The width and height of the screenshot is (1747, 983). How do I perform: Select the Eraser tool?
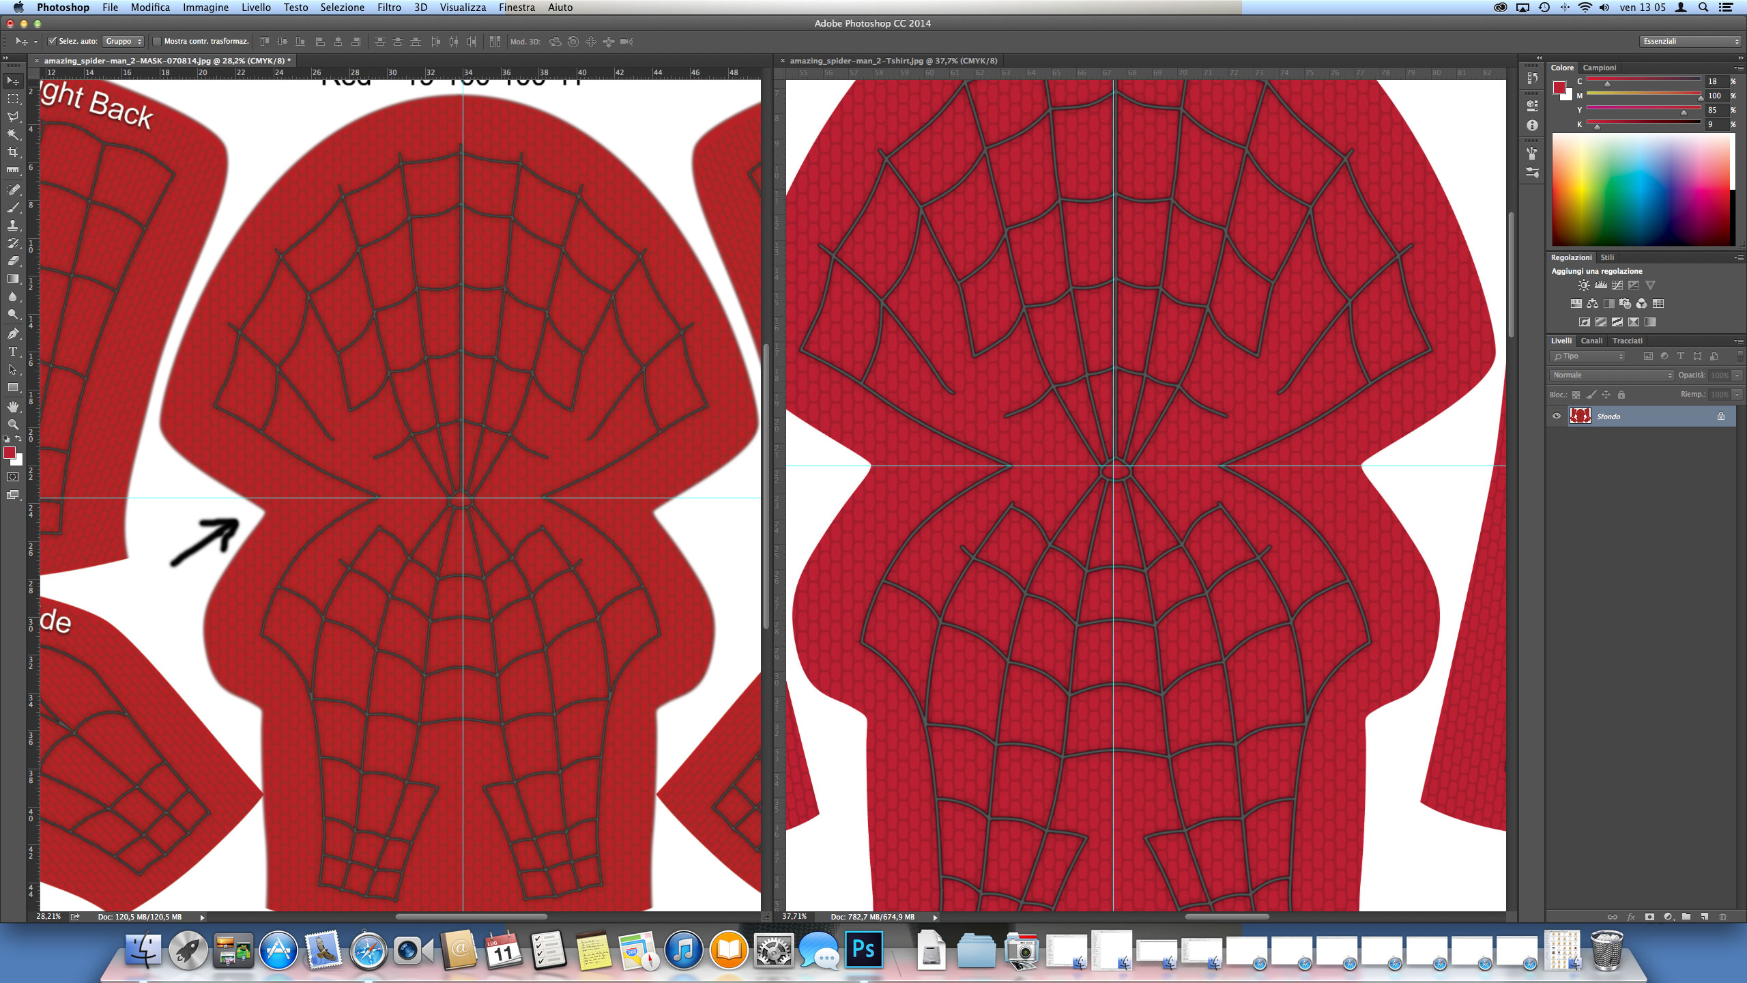[13, 261]
